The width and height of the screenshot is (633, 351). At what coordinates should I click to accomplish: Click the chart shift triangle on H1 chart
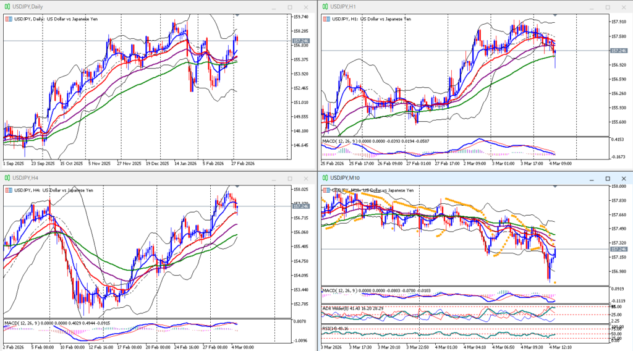pos(554,15)
